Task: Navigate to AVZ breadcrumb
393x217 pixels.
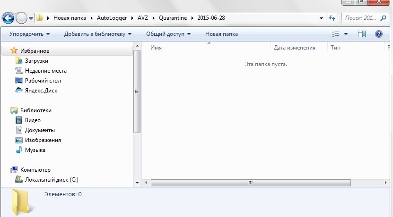Action: pyautogui.click(x=143, y=18)
